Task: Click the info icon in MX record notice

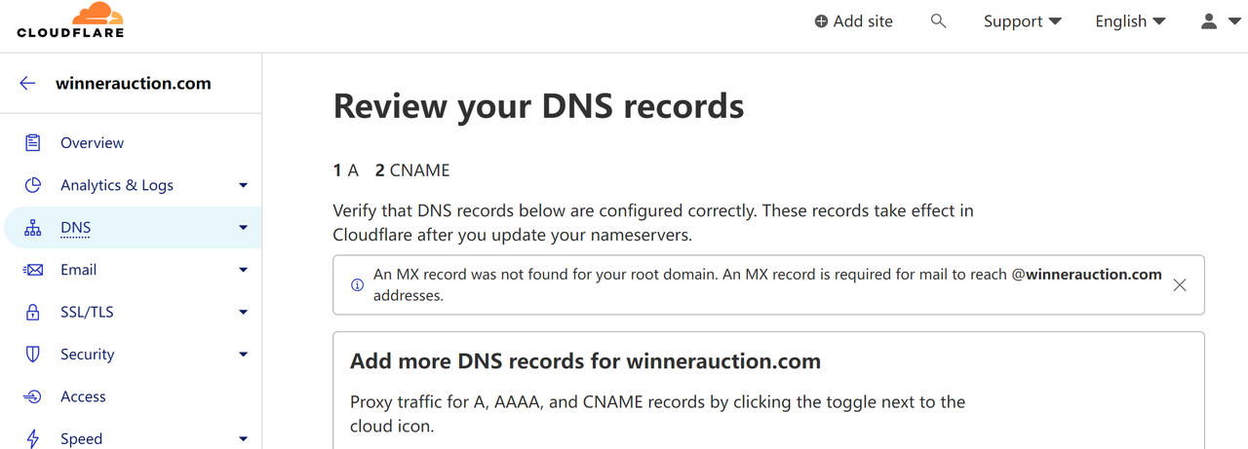Action: pyautogui.click(x=357, y=285)
